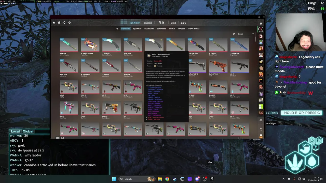Open the recent players clock icon

click(261, 128)
